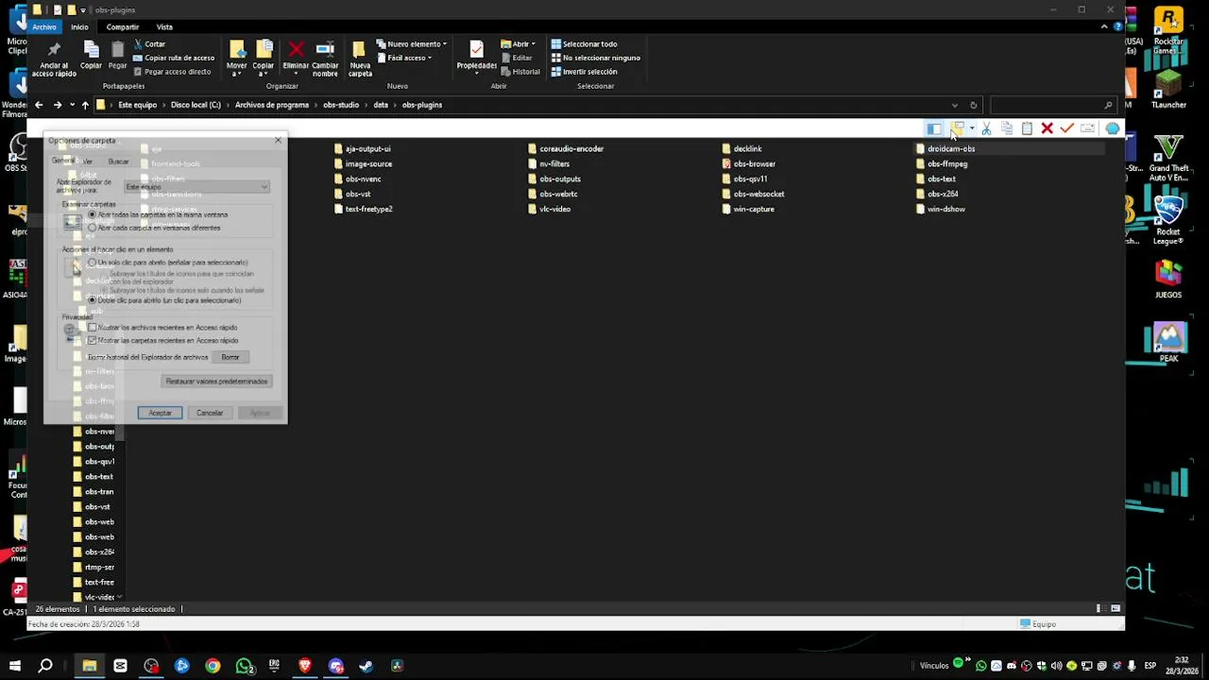Click the Aceptar button
1209x680 pixels.
point(160,413)
